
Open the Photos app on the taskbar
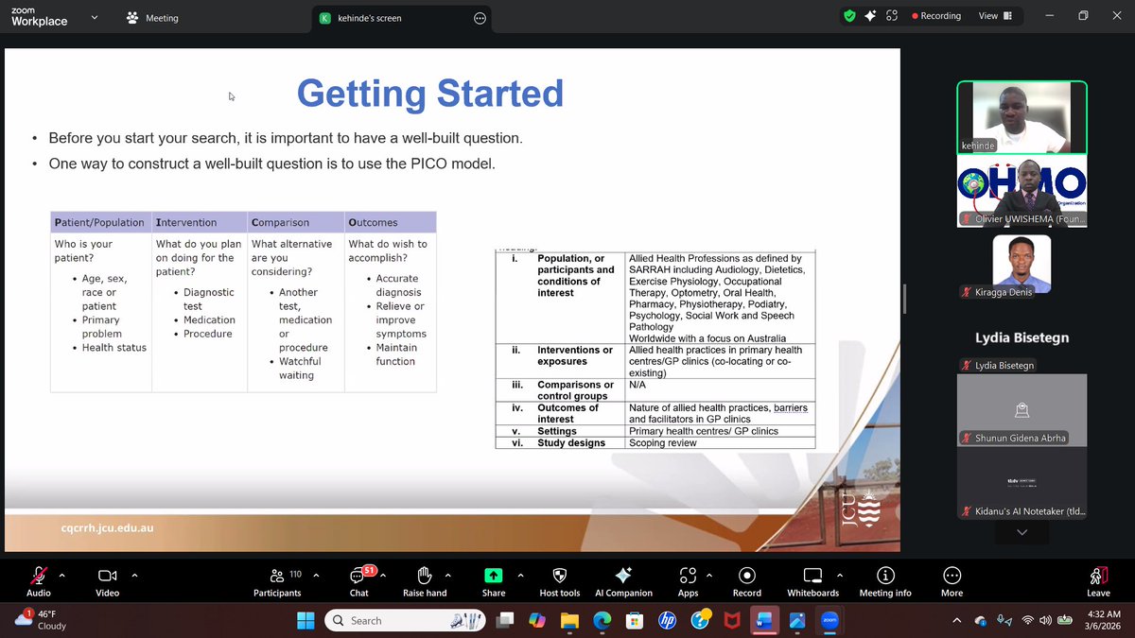795,620
